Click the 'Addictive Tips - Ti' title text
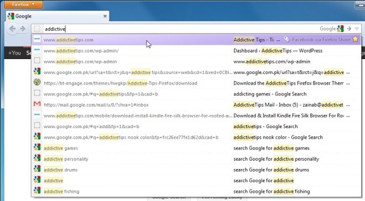365x201 pixels. coord(253,40)
